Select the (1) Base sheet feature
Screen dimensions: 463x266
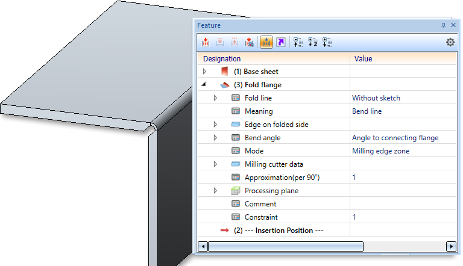pyautogui.click(x=256, y=72)
